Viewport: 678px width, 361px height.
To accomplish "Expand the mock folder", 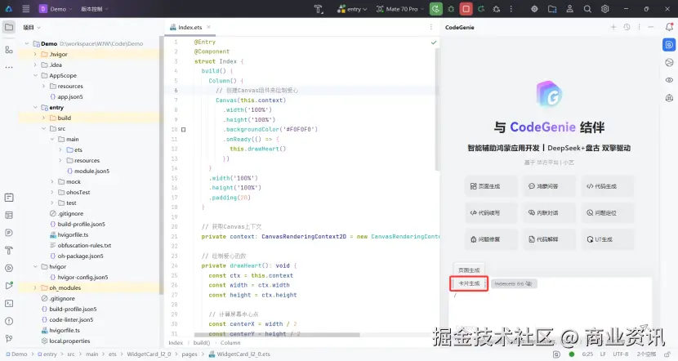I will tap(52, 181).
